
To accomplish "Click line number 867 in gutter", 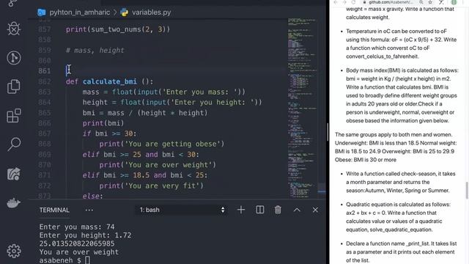I will tap(44, 133).
